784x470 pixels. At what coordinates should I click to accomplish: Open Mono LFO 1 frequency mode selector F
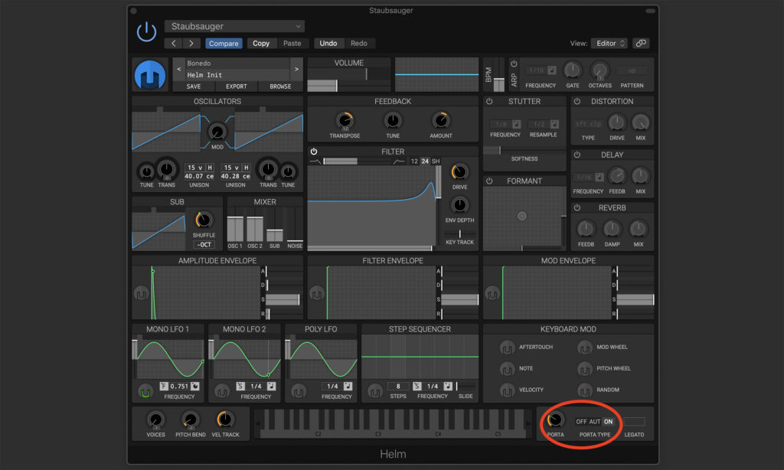point(164,386)
